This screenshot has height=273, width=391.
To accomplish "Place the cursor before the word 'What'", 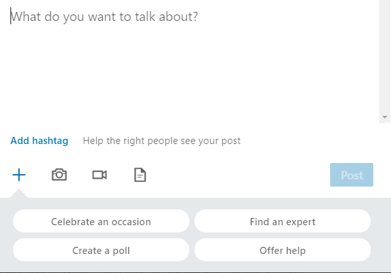I will [10, 16].
